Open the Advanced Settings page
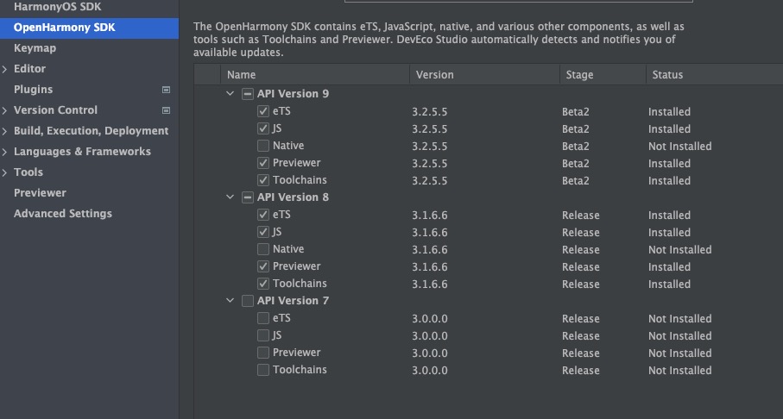Screen dimensions: 783x419 click(63, 214)
